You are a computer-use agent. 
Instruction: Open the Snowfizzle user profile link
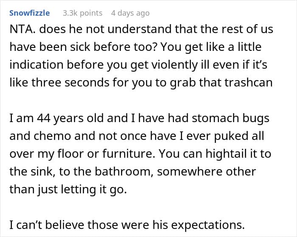coord(30,13)
